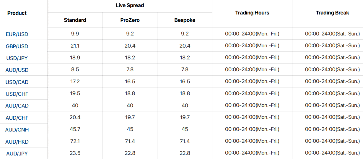This screenshot has height=159, width=363.
Task: Click the AUD/CNH product link
Action: pos(17,130)
